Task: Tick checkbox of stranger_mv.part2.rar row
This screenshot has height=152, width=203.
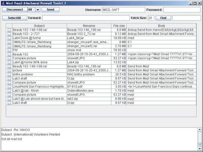Action: pos(9,46)
